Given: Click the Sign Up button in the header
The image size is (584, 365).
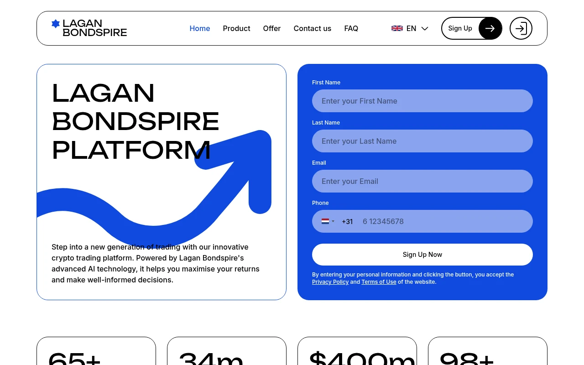Looking at the screenshot, I should click(x=460, y=28).
